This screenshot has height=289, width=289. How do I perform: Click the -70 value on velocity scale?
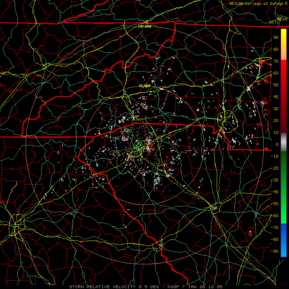tap(275, 228)
